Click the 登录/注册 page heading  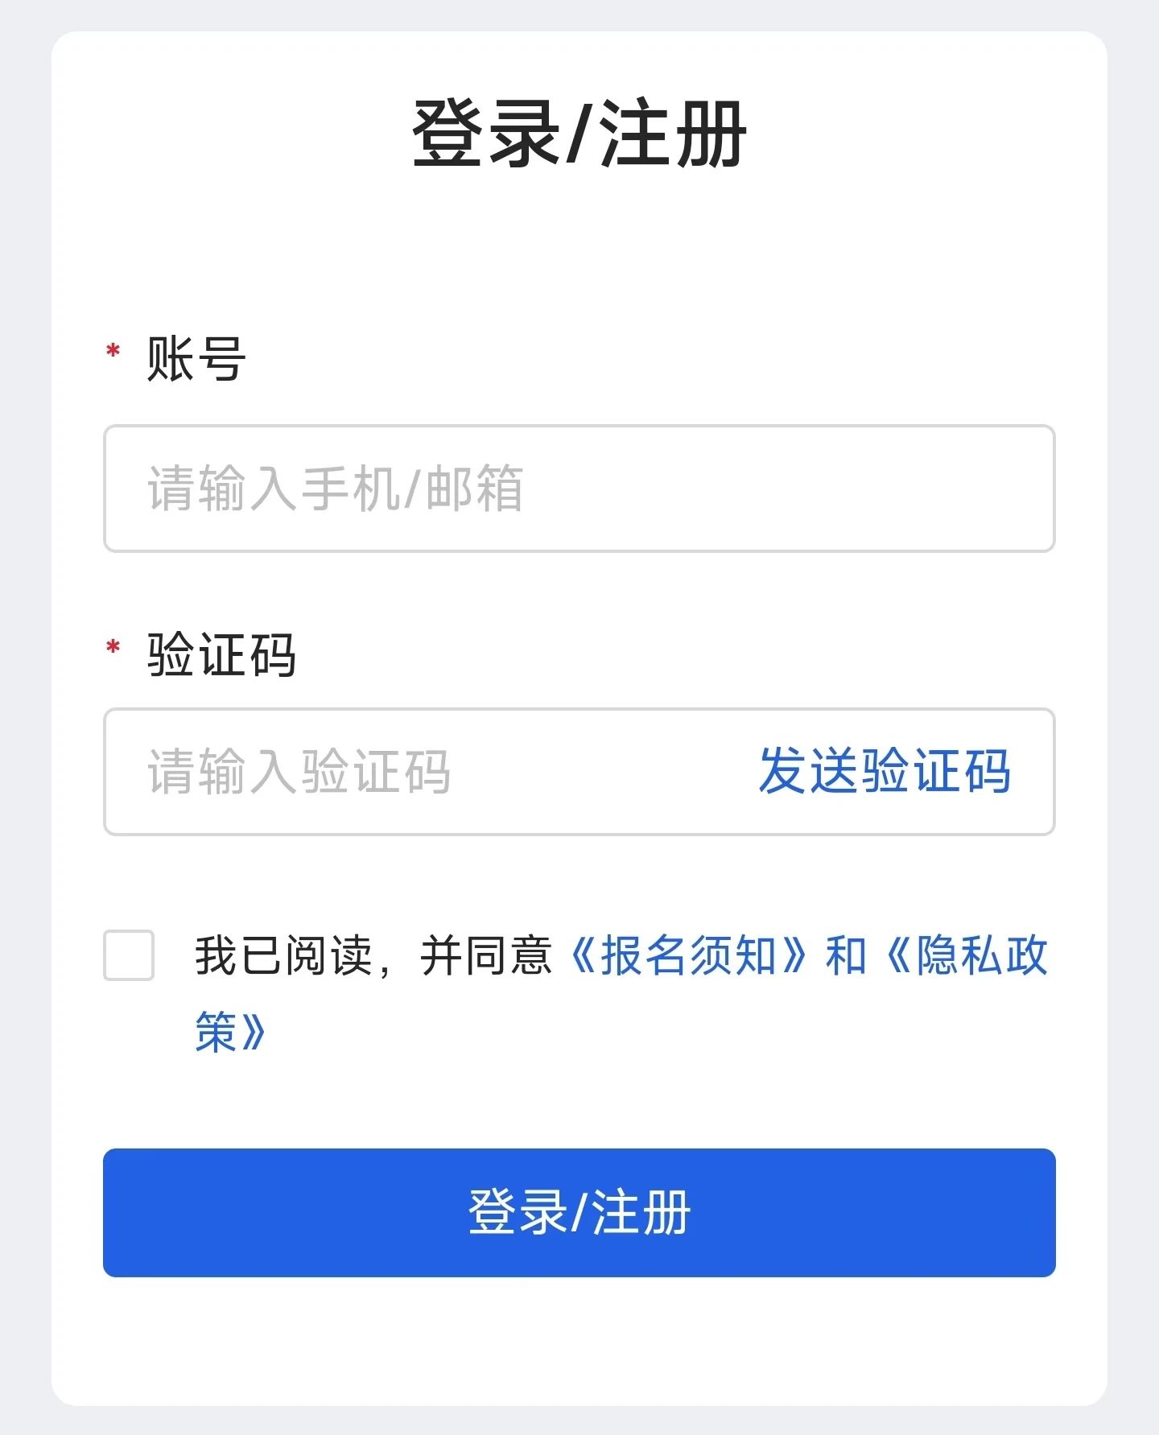point(579,134)
